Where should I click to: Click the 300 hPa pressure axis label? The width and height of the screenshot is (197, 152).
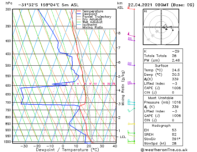tap(9, 9)
